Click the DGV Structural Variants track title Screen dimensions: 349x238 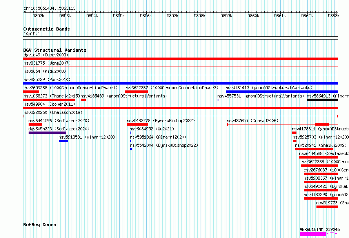[x=55, y=50]
